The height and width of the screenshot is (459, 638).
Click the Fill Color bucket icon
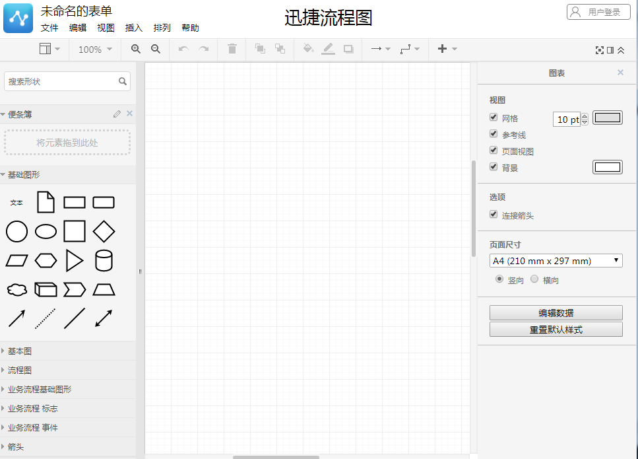pos(307,49)
